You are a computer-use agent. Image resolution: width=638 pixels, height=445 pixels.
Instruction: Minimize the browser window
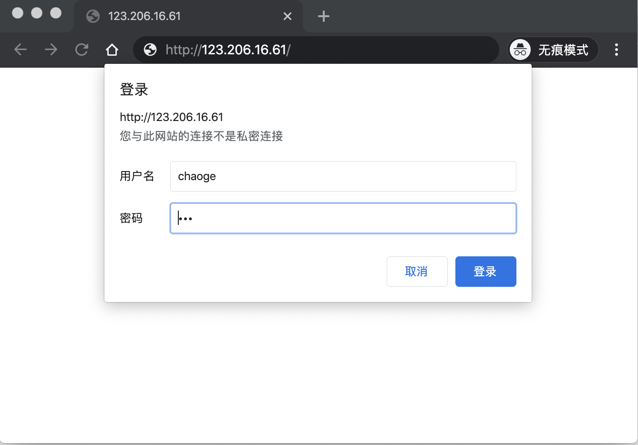tap(37, 13)
